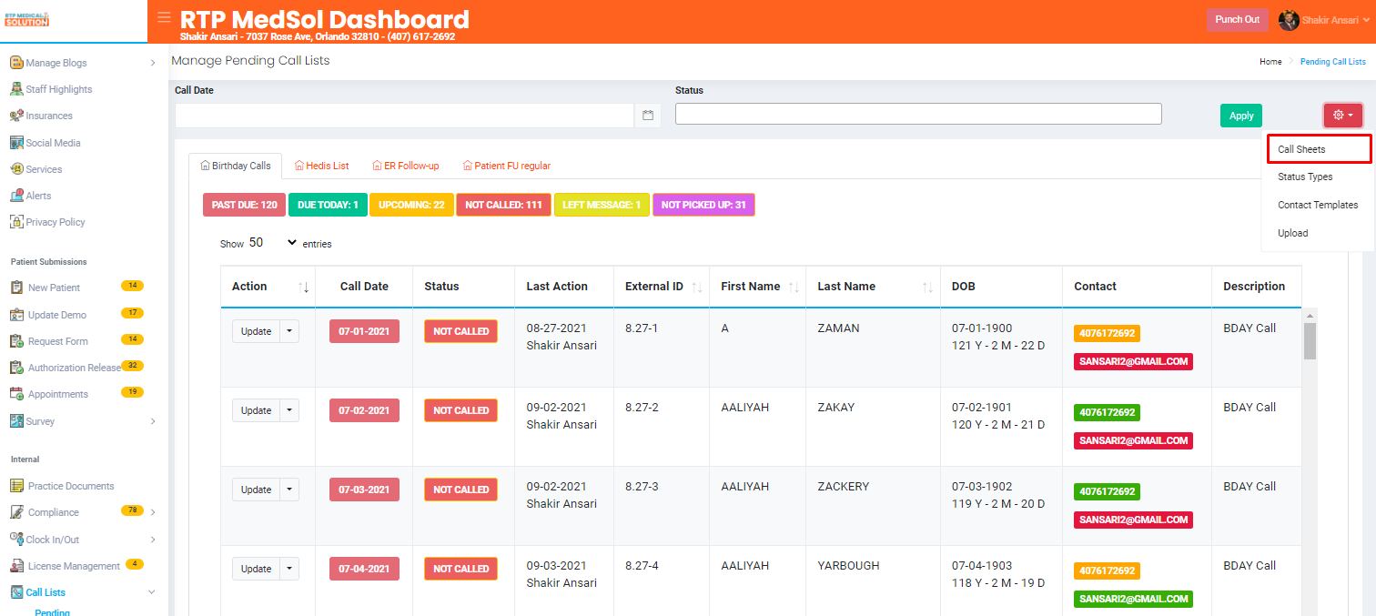Switch to the Birthday Calls tab
Image resolution: width=1376 pixels, height=616 pixels.
(236, 166)
